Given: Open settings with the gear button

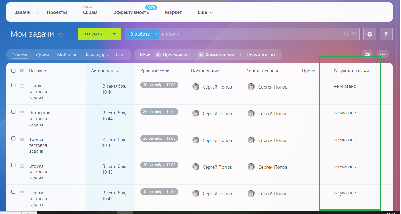Looking at the screenshot, I should pos(370,34).
